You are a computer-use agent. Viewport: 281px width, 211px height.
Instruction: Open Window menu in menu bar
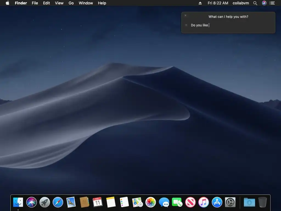click(86, 3)
